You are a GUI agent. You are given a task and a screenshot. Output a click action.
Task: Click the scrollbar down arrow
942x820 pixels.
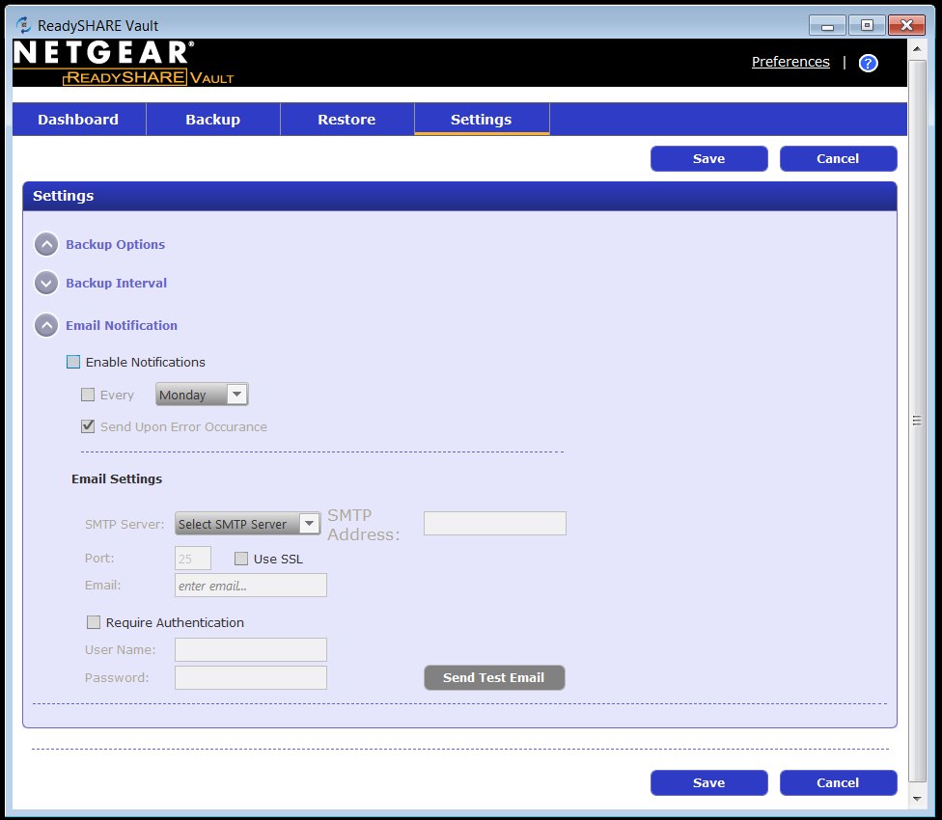tap(917, 799)
